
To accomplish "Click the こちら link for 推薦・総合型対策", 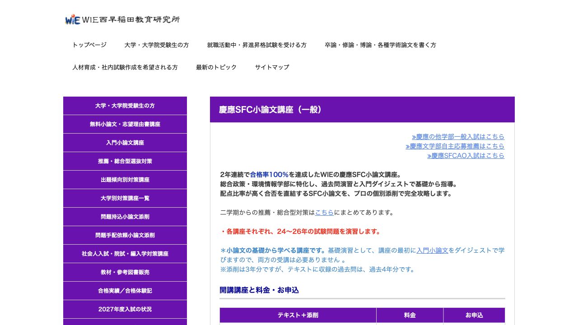I will (x=324, y=213).
